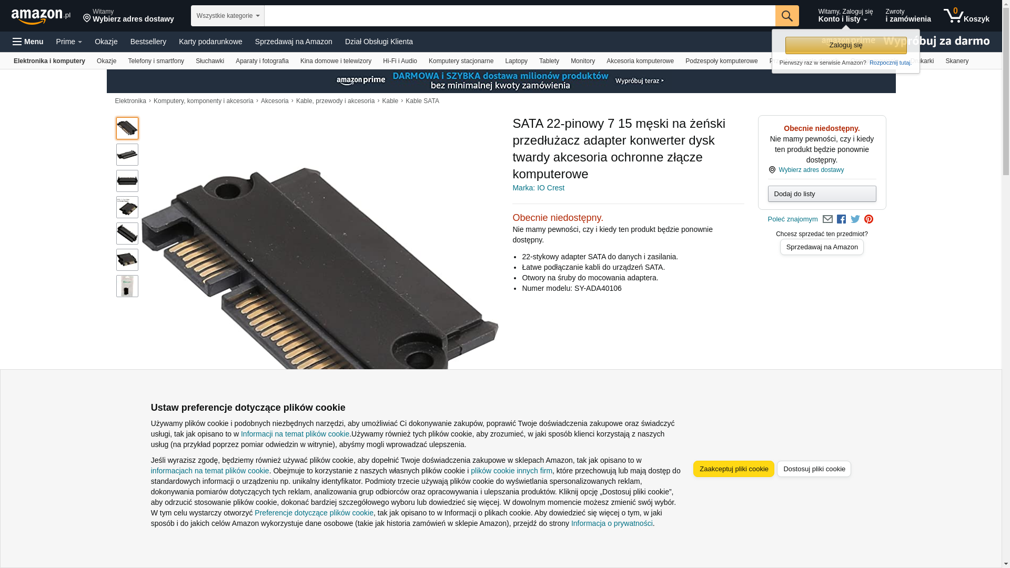1010x568 pixels.
Task: Share product on Pinterest icon
Action: [868, 219]
